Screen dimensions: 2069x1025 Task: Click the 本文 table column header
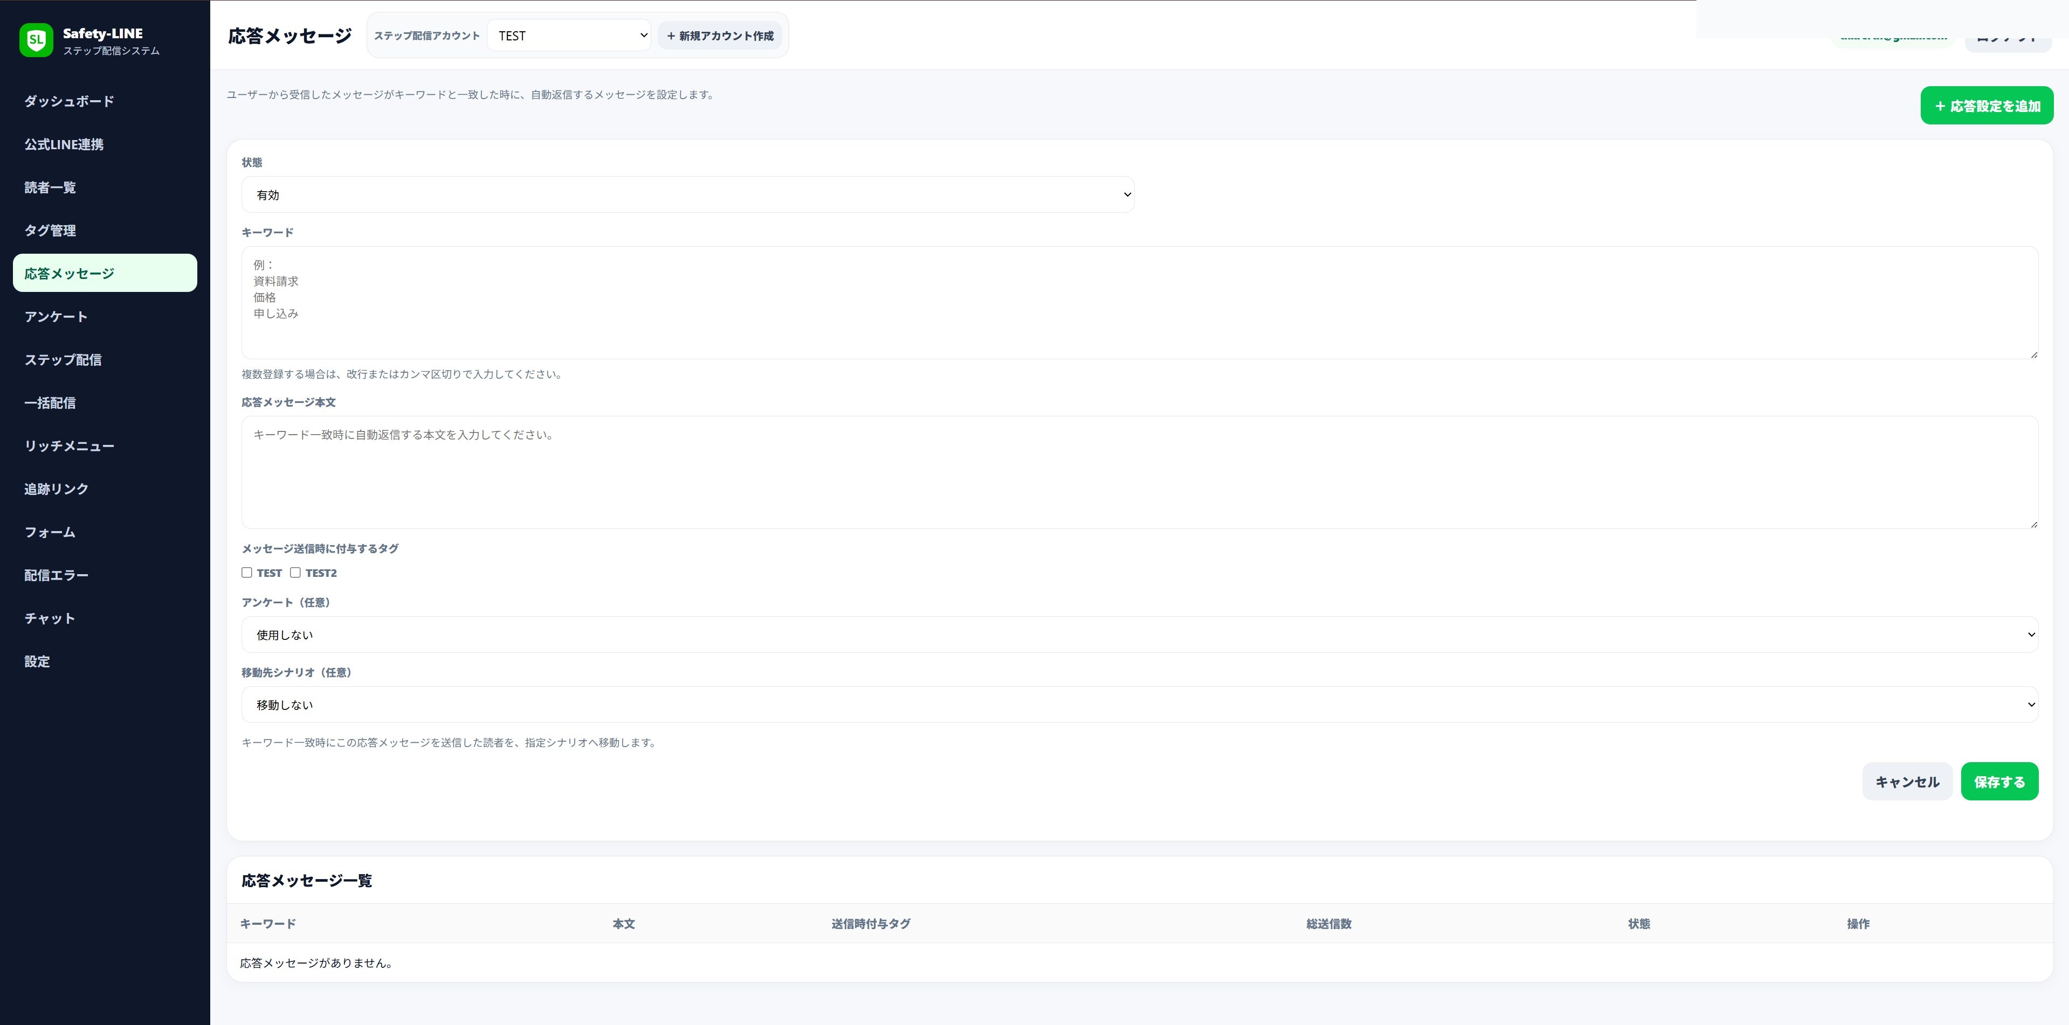[x=623, y=924]
